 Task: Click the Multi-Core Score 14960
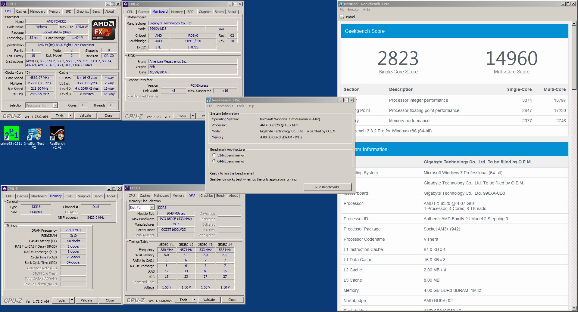point(511,59)
